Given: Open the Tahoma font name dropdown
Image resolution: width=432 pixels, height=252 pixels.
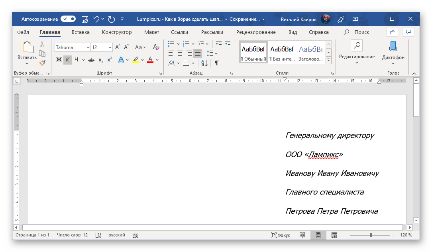Looking at the screenshot, I should tap(88, 47).
